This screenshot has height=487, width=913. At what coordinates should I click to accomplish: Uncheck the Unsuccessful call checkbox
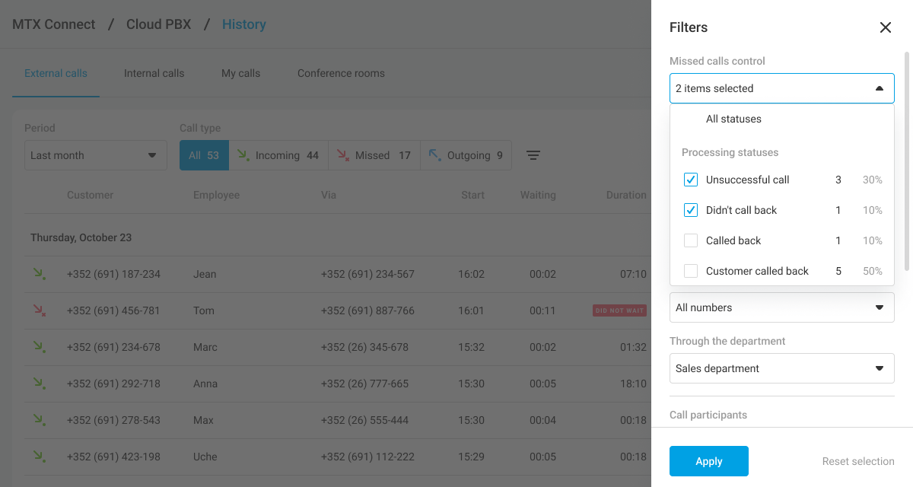click(x=691, y=180)
